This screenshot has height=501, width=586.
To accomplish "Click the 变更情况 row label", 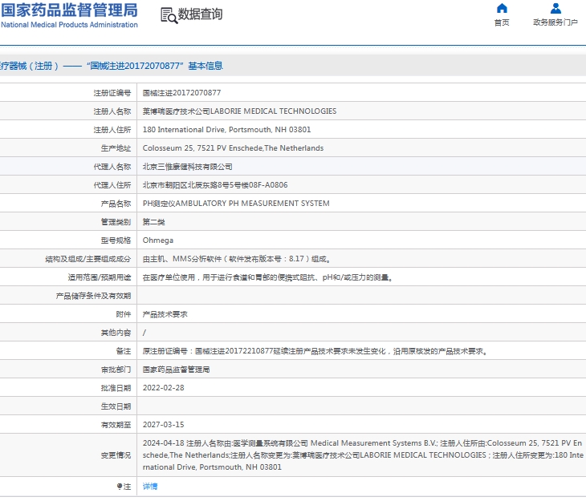I will (x=116, y=455).
